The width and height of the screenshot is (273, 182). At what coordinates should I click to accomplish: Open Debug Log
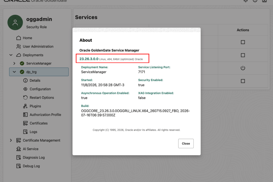[31, 166]
